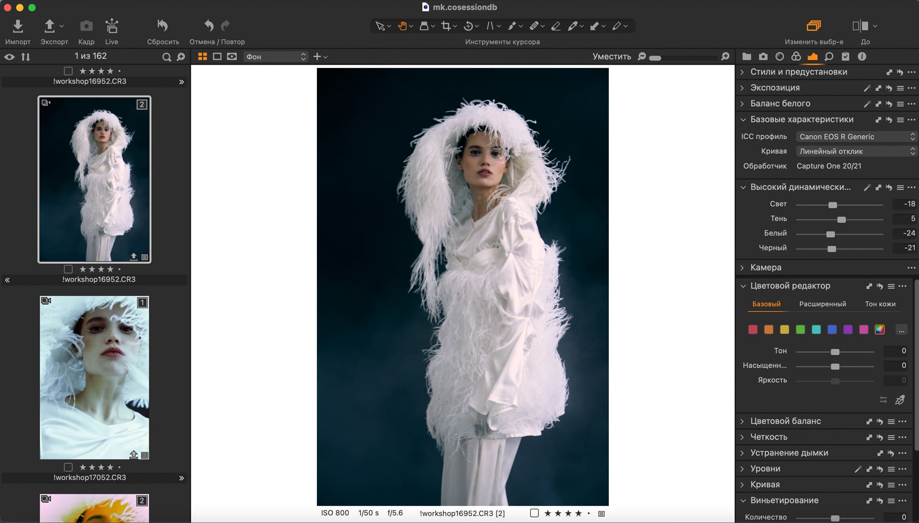
Task: Click the Import icon
Action: pos(18,26)
